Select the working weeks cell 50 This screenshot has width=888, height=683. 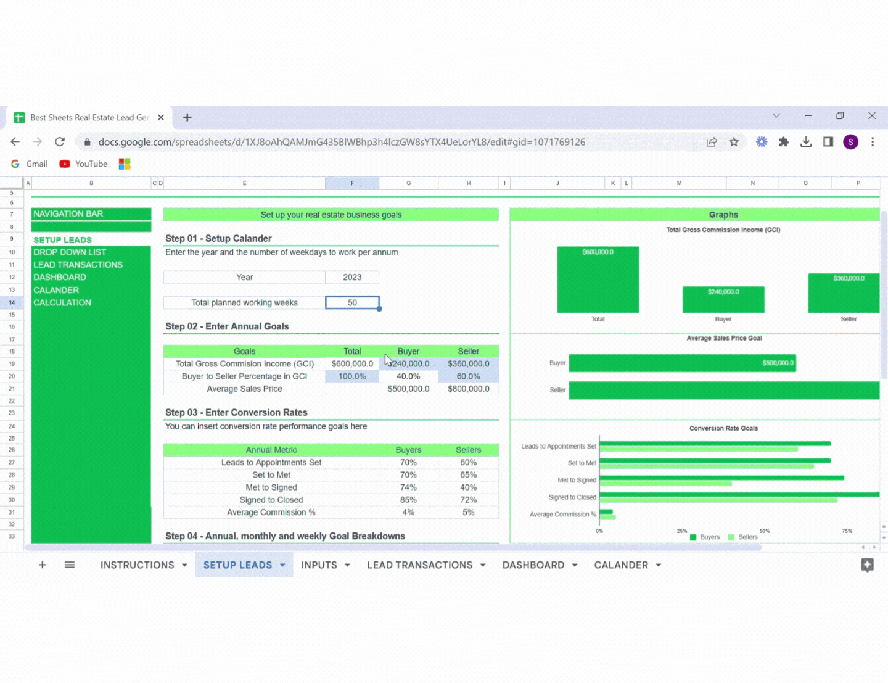(x=352, y=303)
